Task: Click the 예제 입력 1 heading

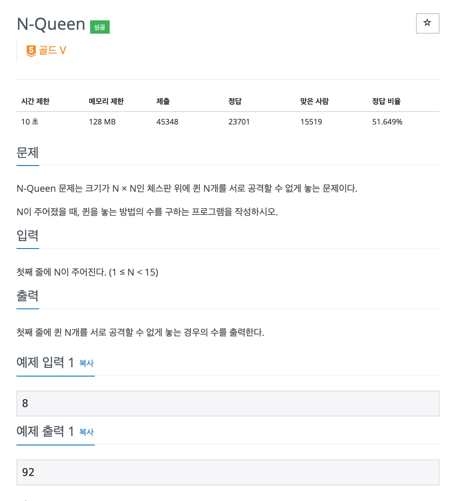Action: [x=45, y=362]
